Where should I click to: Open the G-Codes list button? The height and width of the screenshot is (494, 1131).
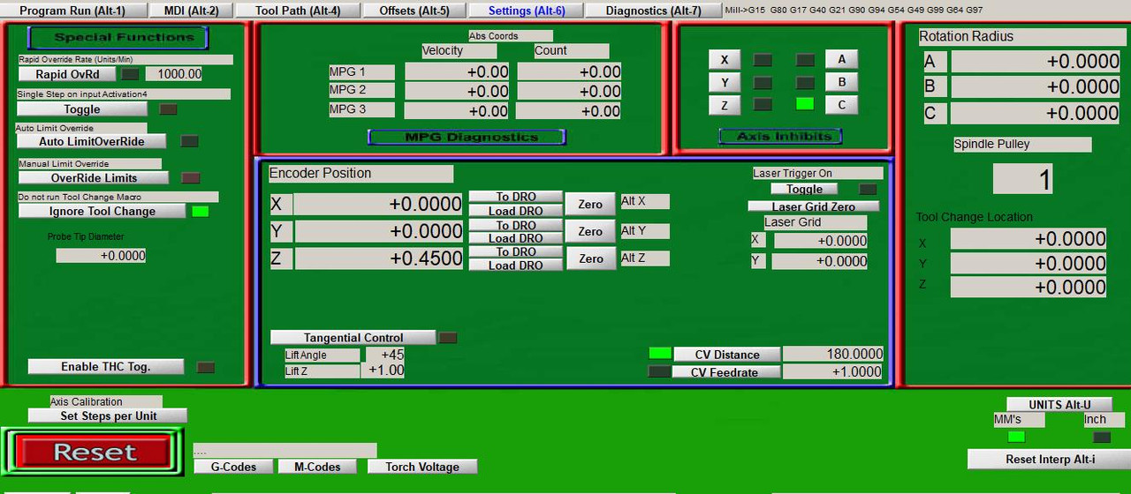click(x=232, y=467)
